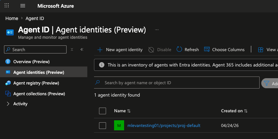Sort by the Name column
This screenshot has height=139, width=278.
coord(122,111)
